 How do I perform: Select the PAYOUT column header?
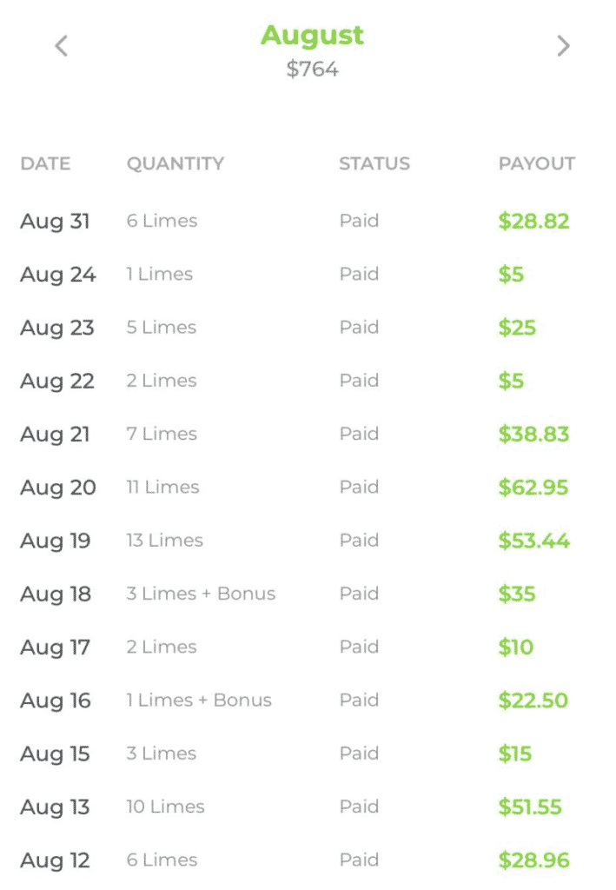pyautogui.click(x=537, y=163)
